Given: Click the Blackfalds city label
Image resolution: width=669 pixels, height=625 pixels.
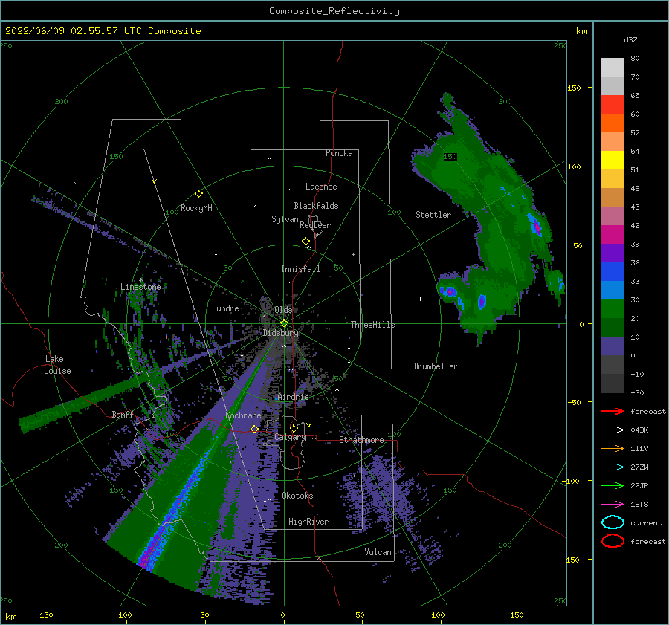Looking at the screenshot, I should click(x=316, y=206).
